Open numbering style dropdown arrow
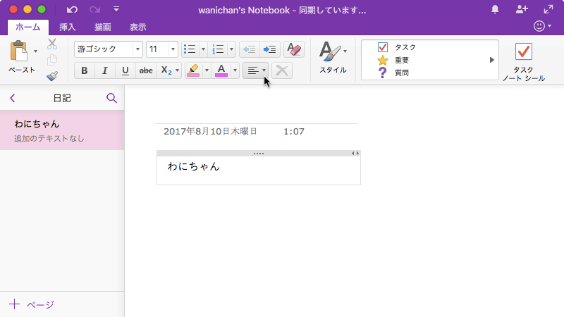The image size is (564, 317). pos(231,49)
